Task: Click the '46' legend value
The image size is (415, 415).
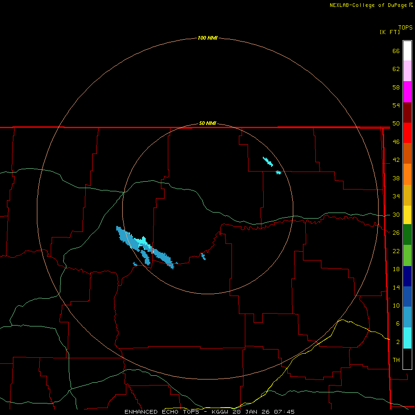Action: [396, 142]
